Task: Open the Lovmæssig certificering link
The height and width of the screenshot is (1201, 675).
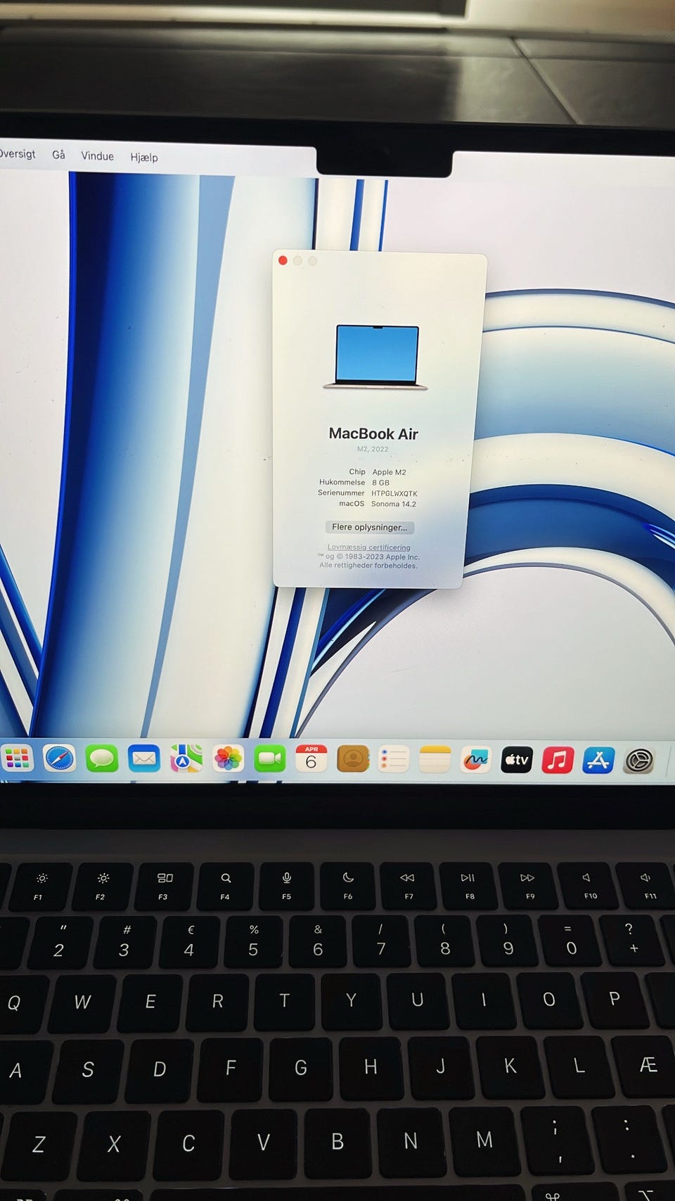Action: [x=368, y=547]
